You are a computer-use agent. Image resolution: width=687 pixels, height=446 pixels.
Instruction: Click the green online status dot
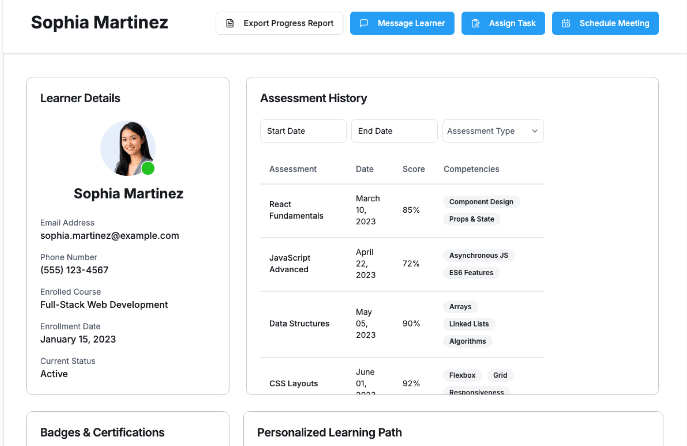148,168
